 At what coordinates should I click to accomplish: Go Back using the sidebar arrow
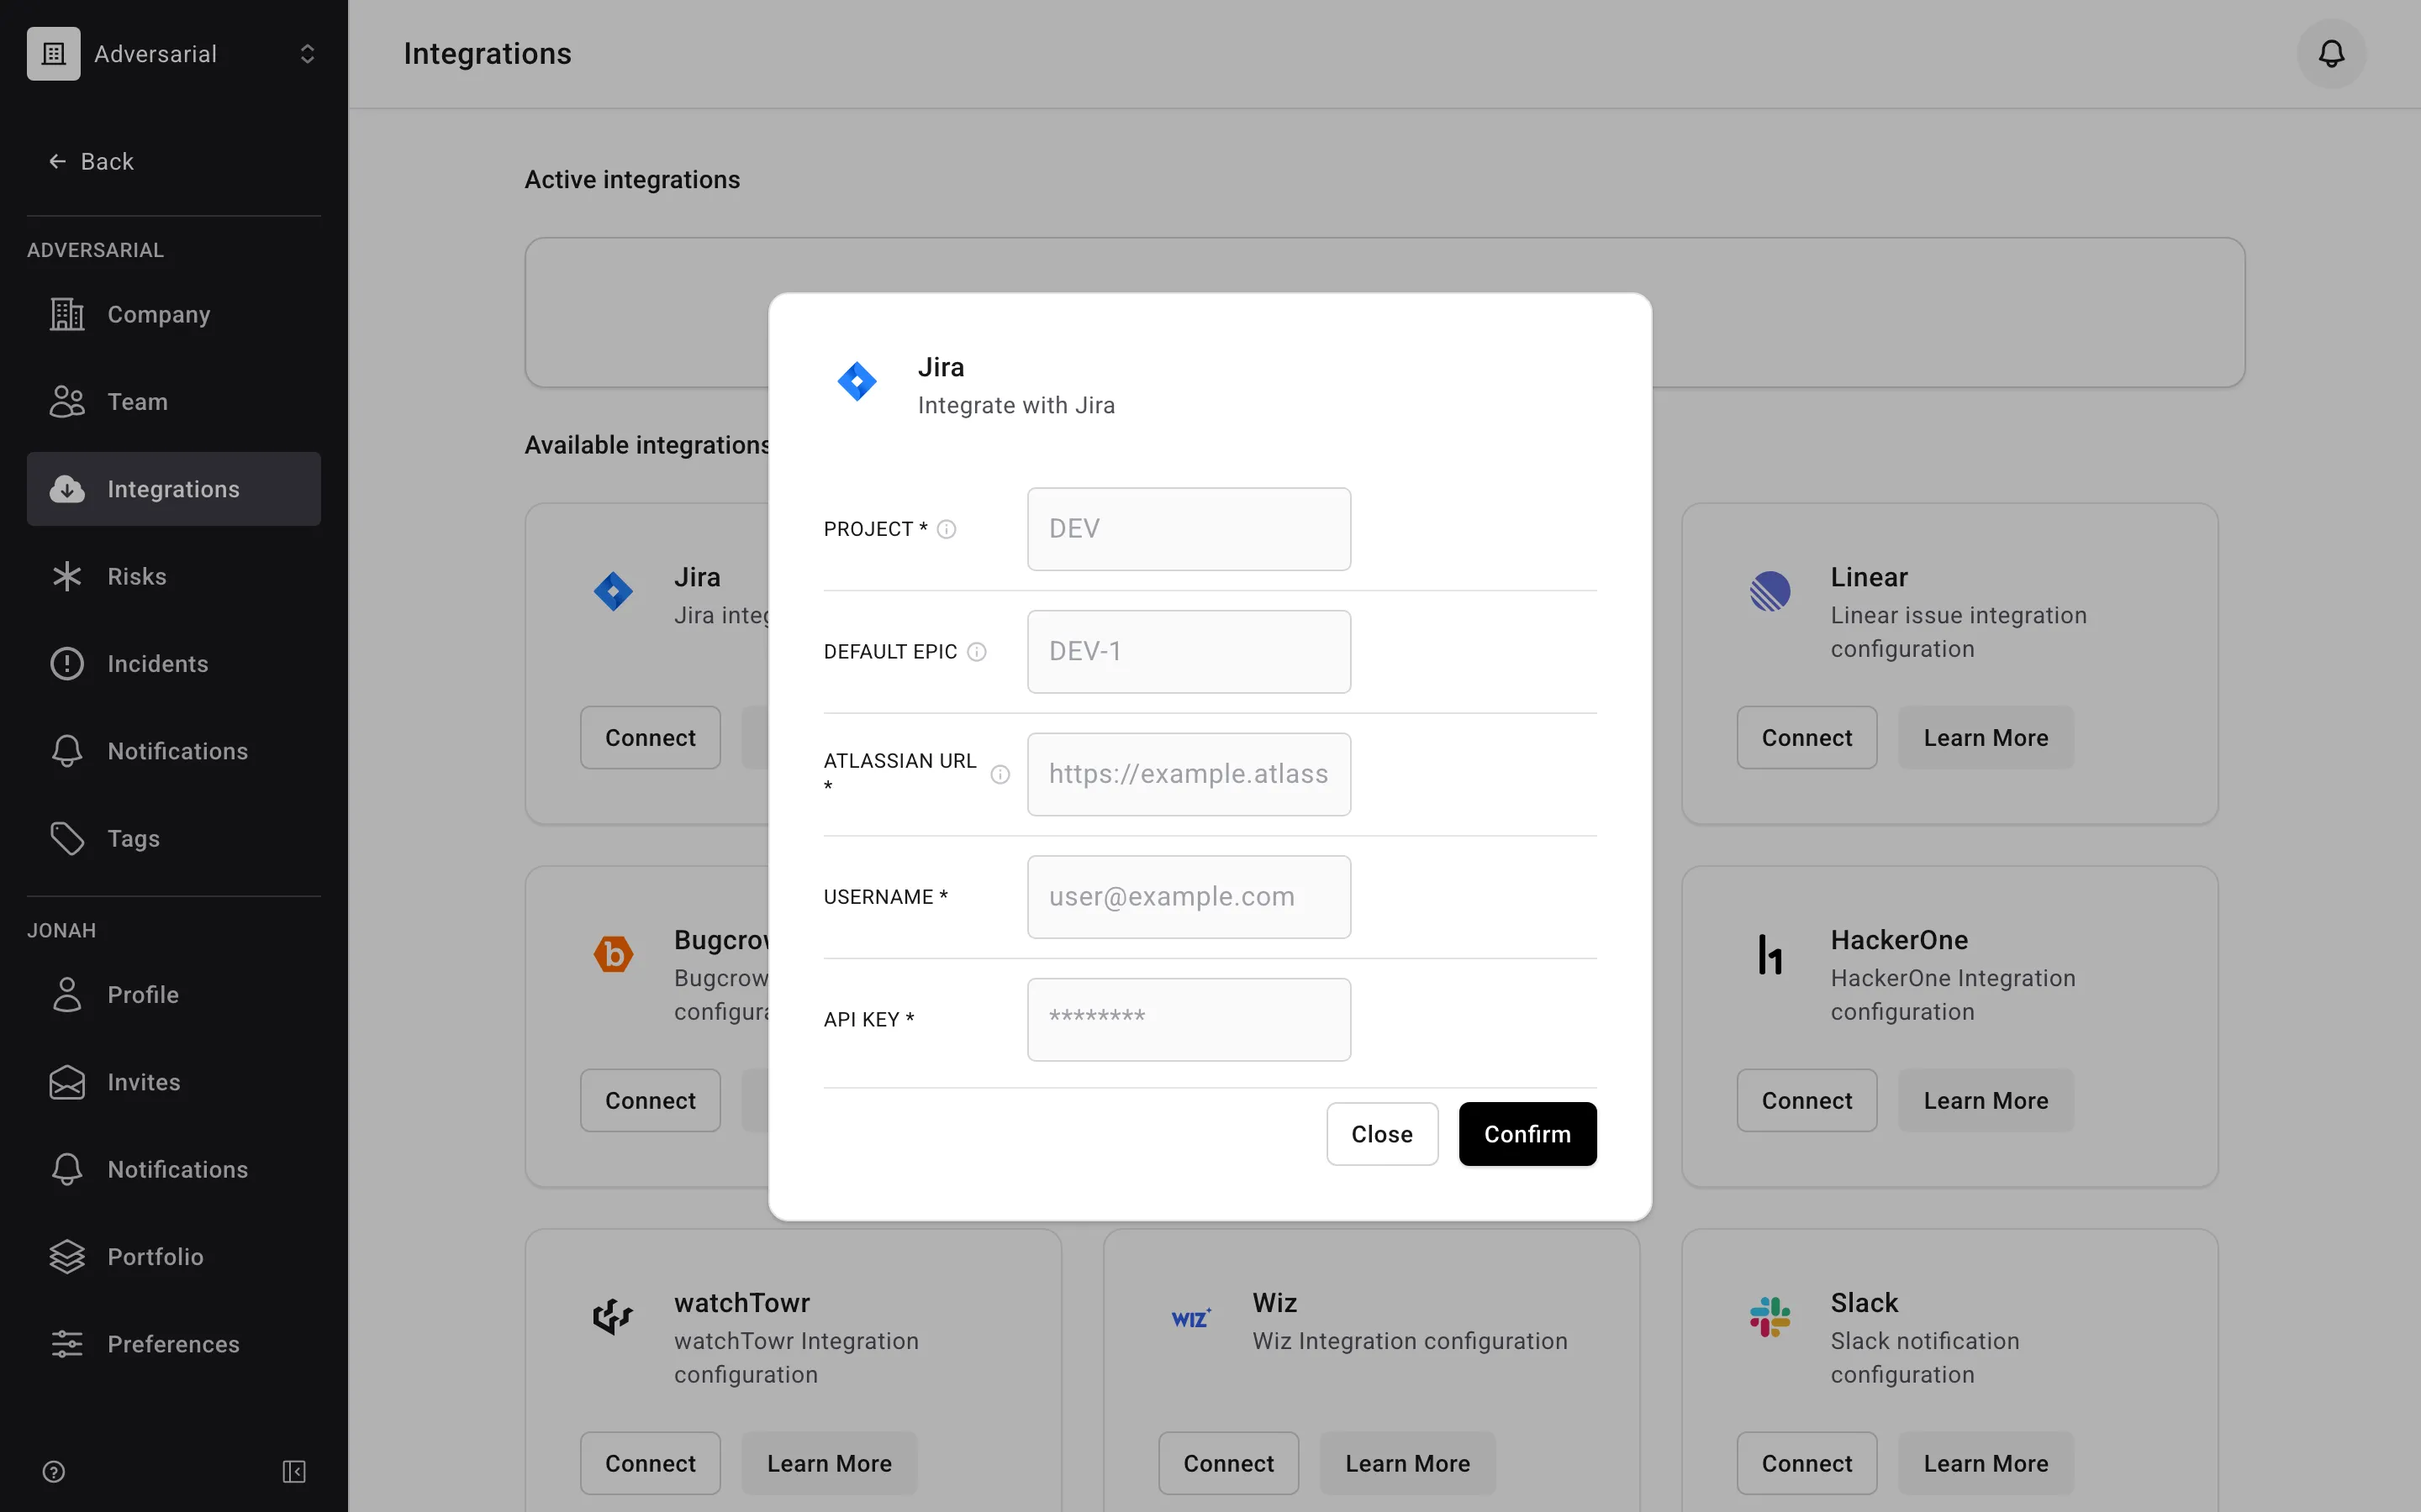(91, 161)
